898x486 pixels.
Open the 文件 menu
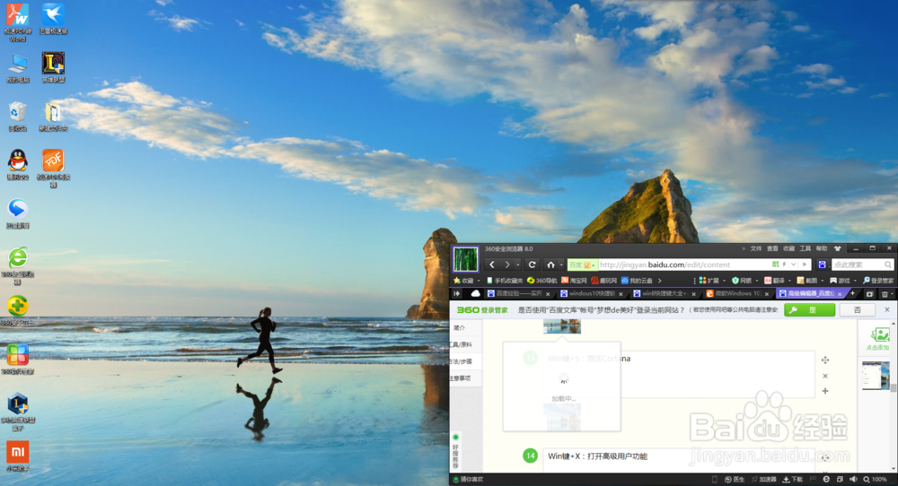click(756, 248)
